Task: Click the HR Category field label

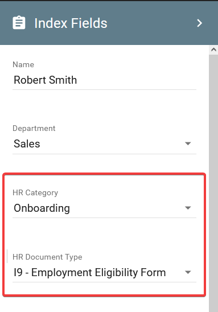Action: (35, 192)
